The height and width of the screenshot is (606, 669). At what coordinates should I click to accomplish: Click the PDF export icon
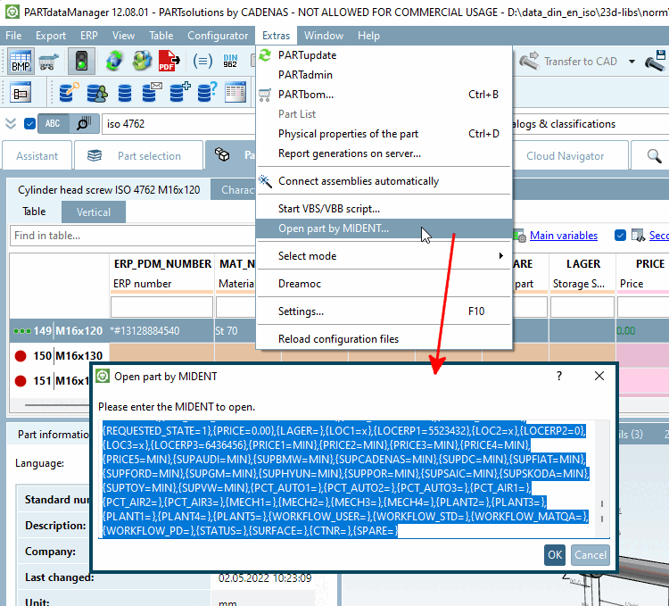169,61
